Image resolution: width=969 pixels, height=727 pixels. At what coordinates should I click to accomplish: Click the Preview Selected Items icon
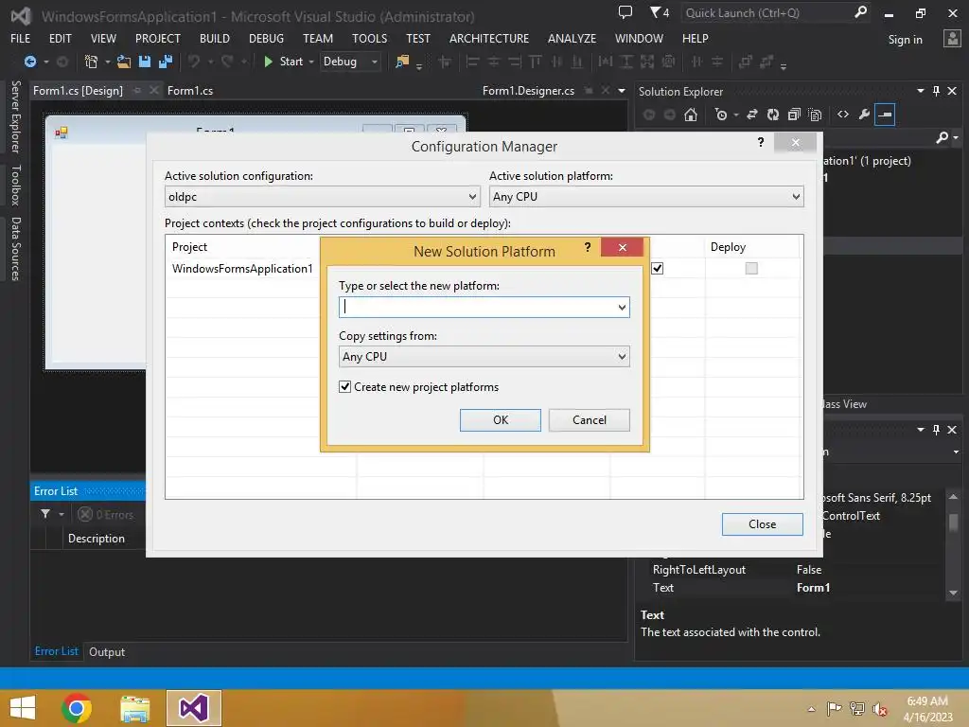(885, 115)
